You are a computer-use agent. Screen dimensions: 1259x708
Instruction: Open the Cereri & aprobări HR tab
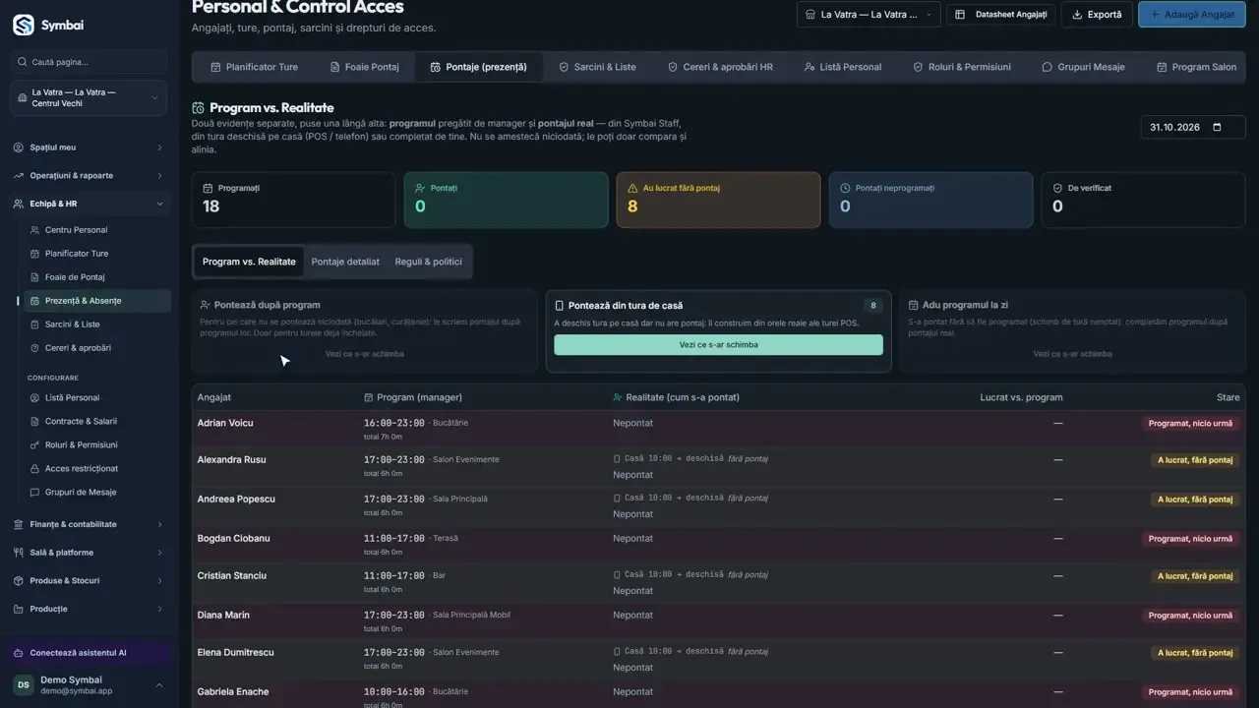[720, 67]
